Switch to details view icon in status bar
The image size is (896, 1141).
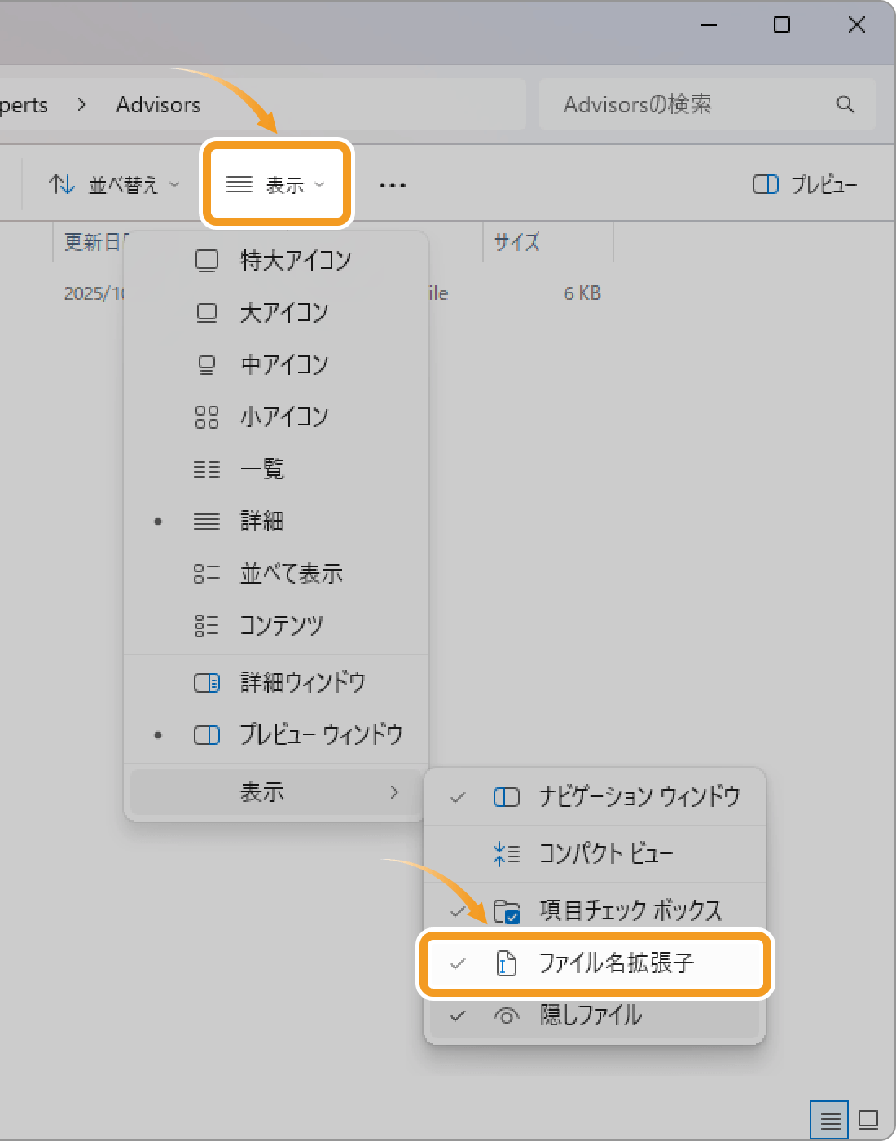pyautogui.click(x=829, y=1120)
